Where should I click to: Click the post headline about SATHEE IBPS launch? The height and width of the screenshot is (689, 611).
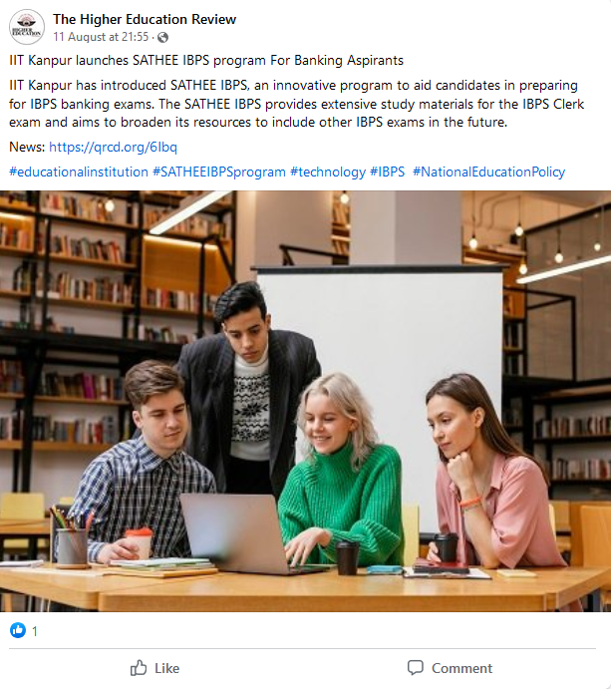(x=206, y=60)
